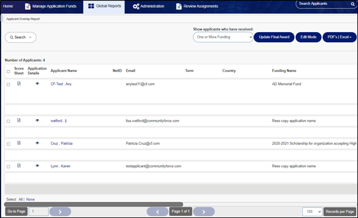
Task: View application details eye for CF-Test, Any
Action: pyautogui.click(x=37, y=84)
